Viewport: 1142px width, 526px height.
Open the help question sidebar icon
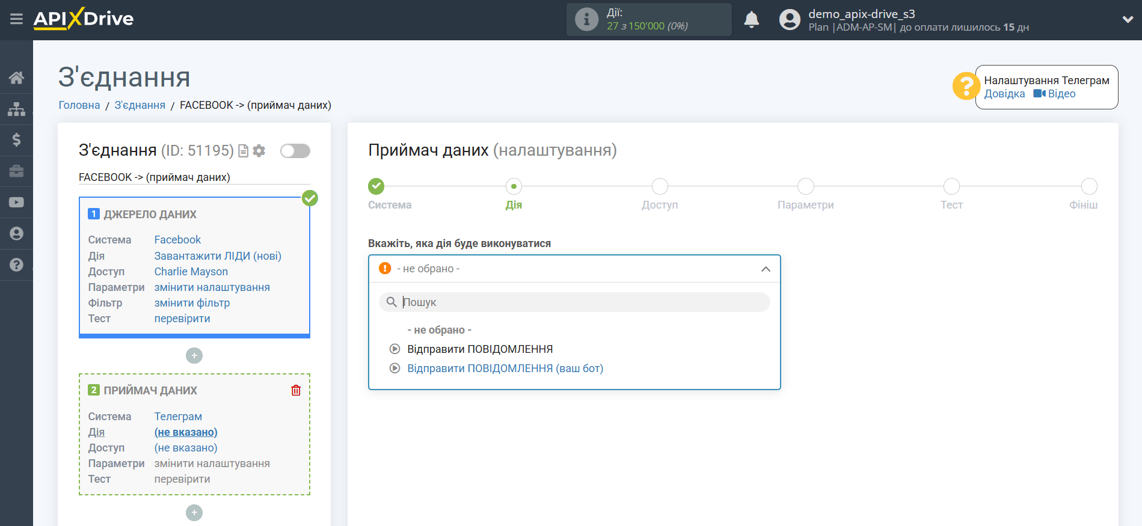16,265
